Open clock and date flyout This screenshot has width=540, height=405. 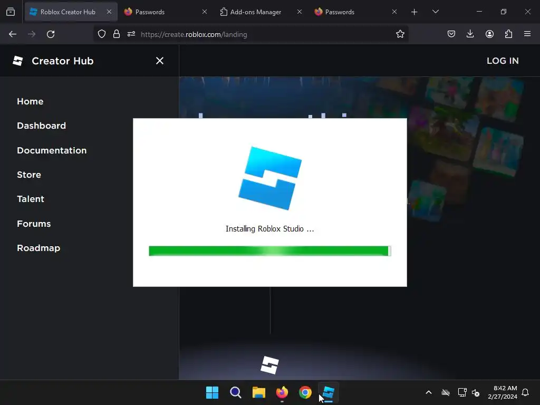(503, 392)
